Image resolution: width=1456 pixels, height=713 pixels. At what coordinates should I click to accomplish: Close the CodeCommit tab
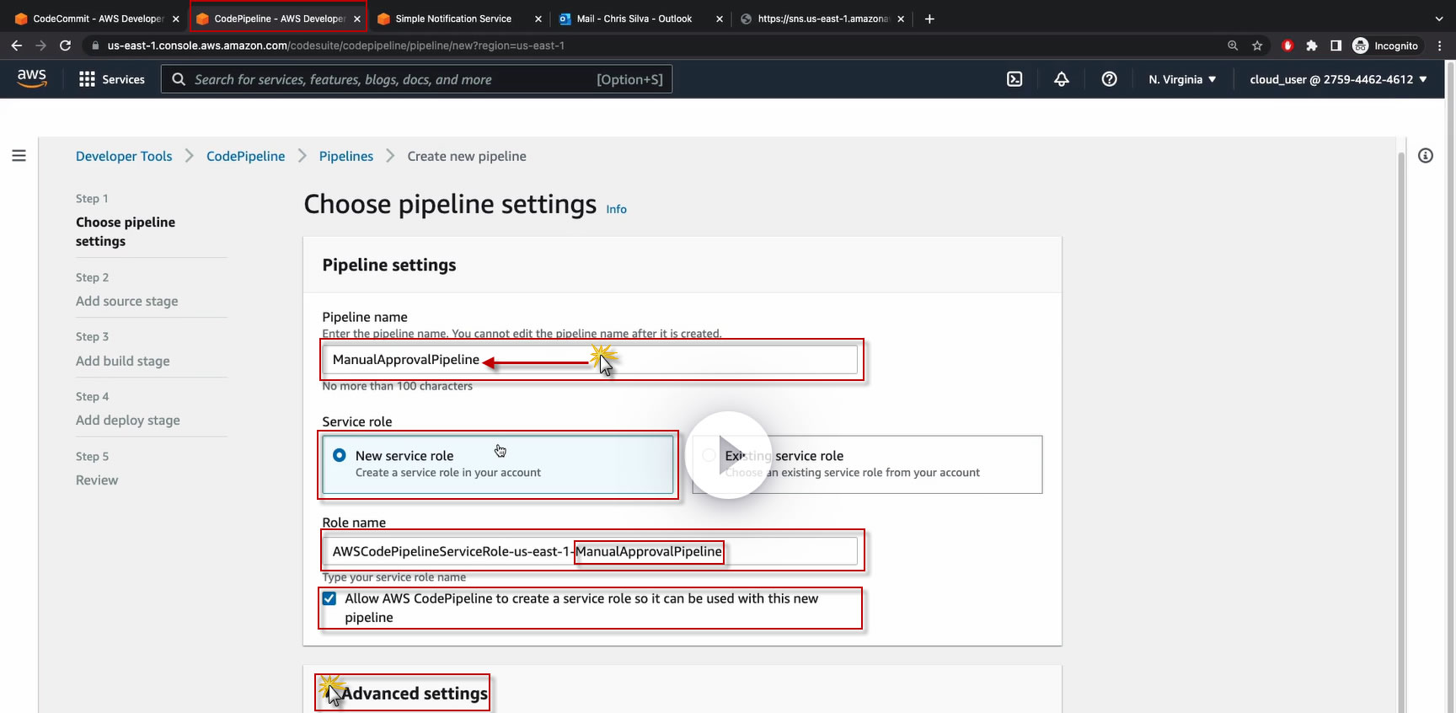[x=176, y=19]
